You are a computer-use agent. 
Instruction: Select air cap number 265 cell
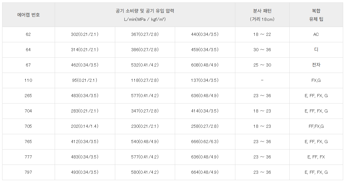28,96
